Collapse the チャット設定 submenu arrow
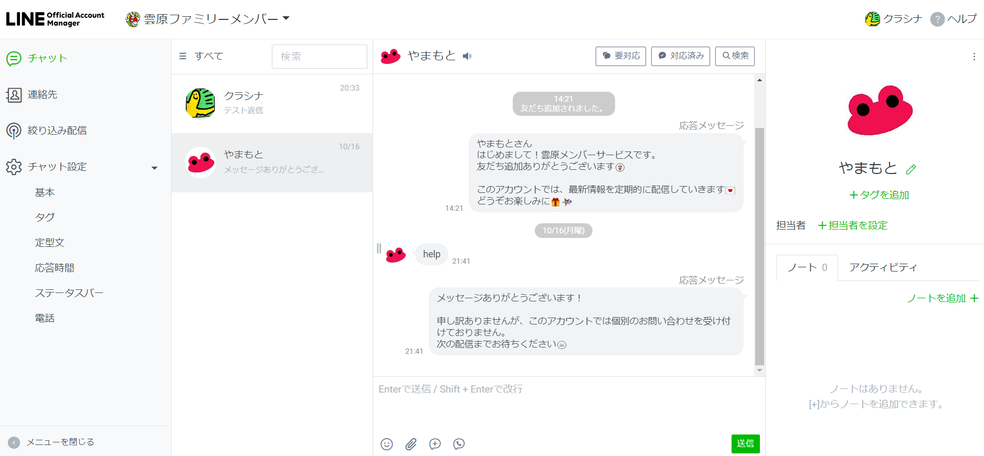 coord(154,168)
